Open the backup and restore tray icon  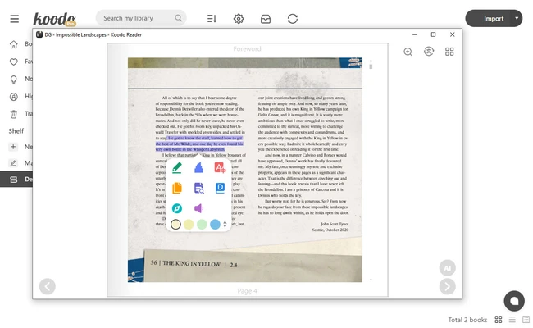[x=266, y=19]
